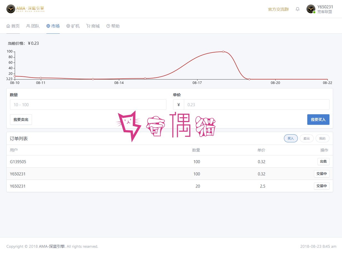Click the 宽客联盟 text under the username
Viewport: 342px width, 253px height.
click(325, 12)
